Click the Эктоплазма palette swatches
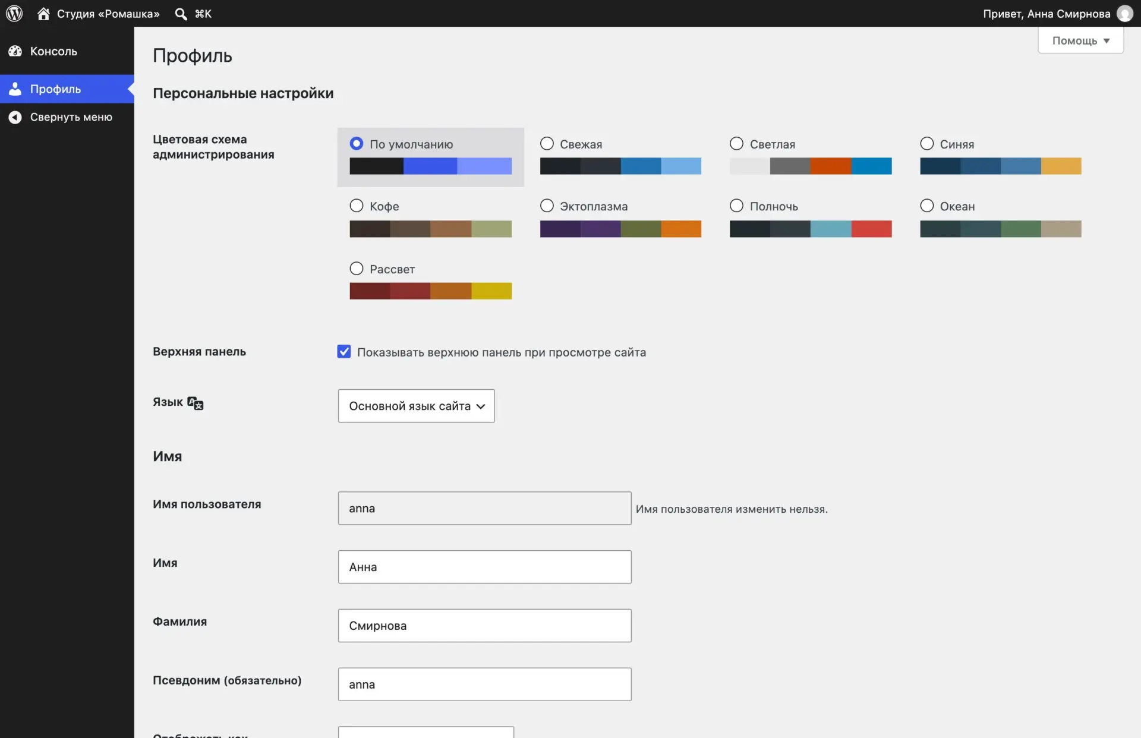The height and width of the screenshot is (738, 1141). [x=620, y=229]
